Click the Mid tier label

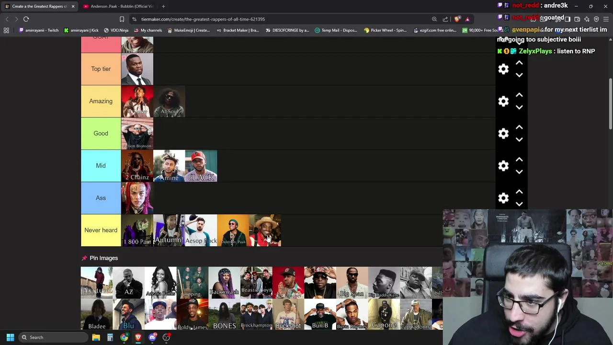coord(101,166)
